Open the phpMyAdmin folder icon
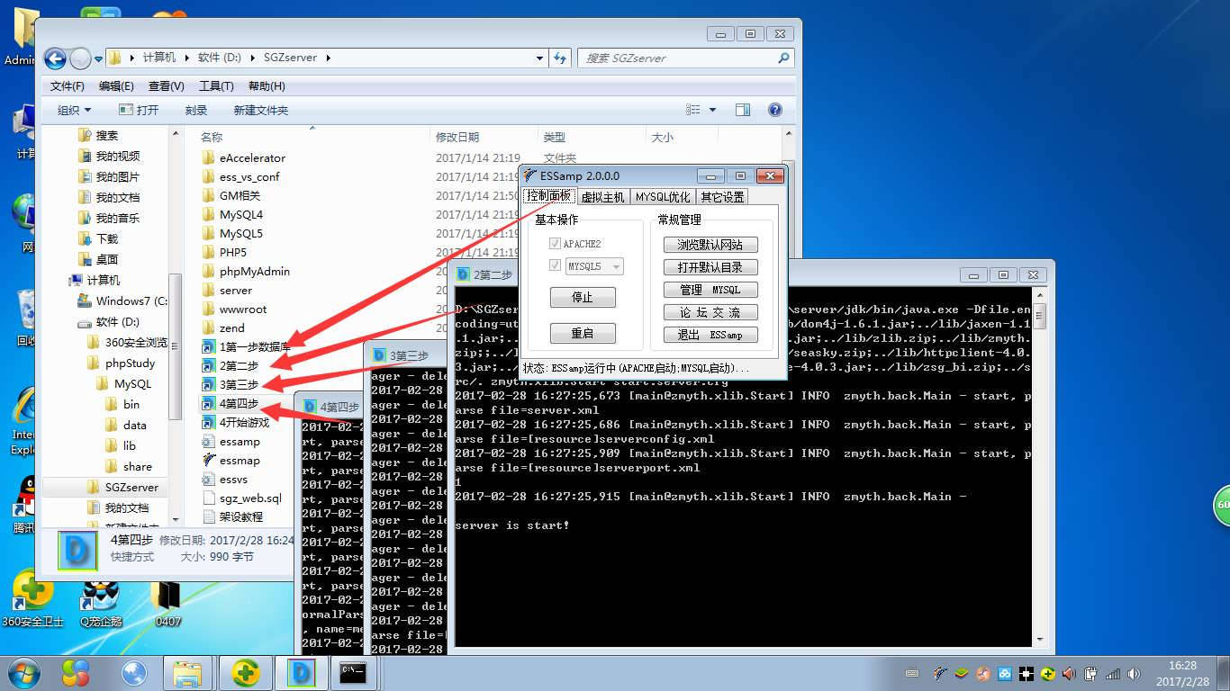Image resolution: width=1230 pixels, height=691 pixels. tap(208, 271)
